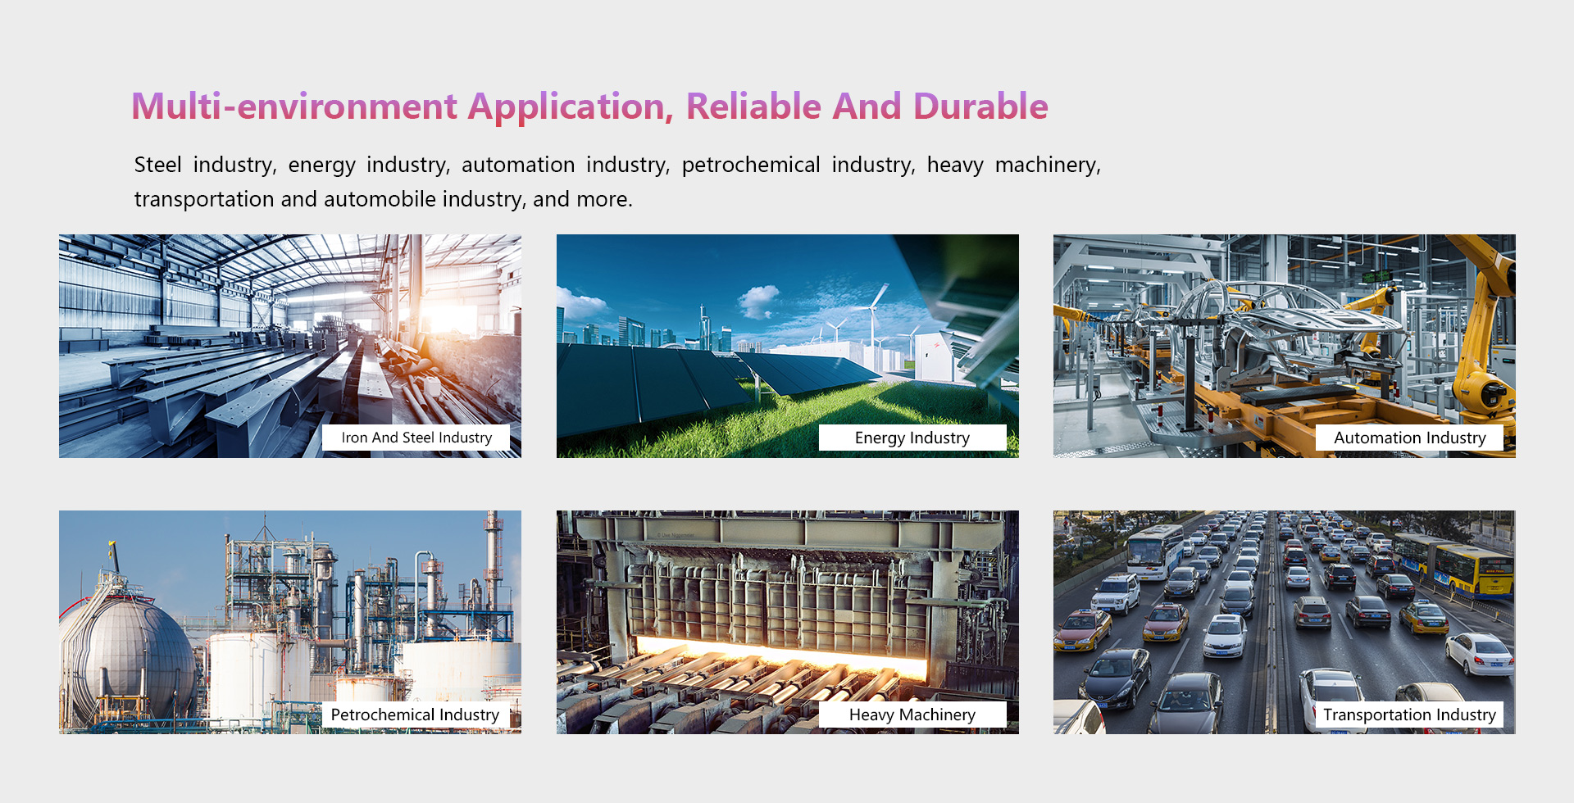Select the 'Iron And Steel Industry' label

(x=416, y=438)
